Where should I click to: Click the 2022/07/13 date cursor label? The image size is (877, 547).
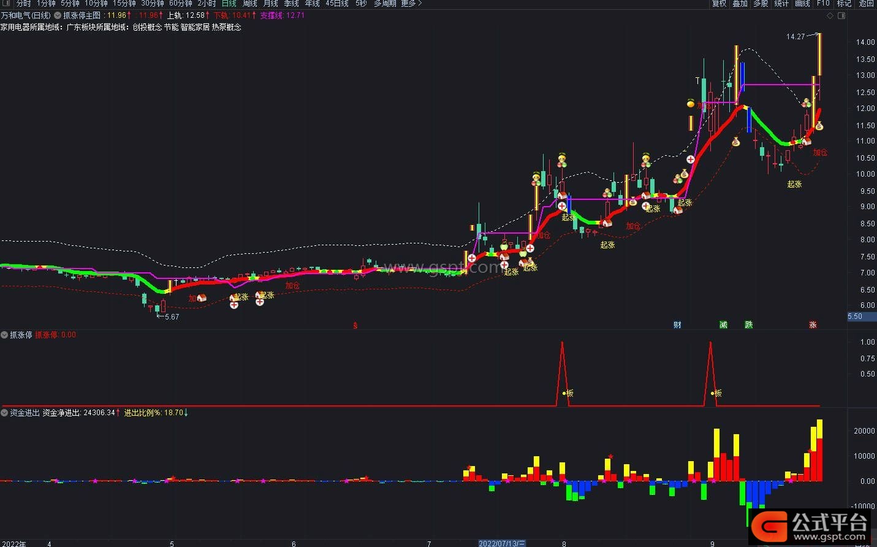[x=502, y=543]
